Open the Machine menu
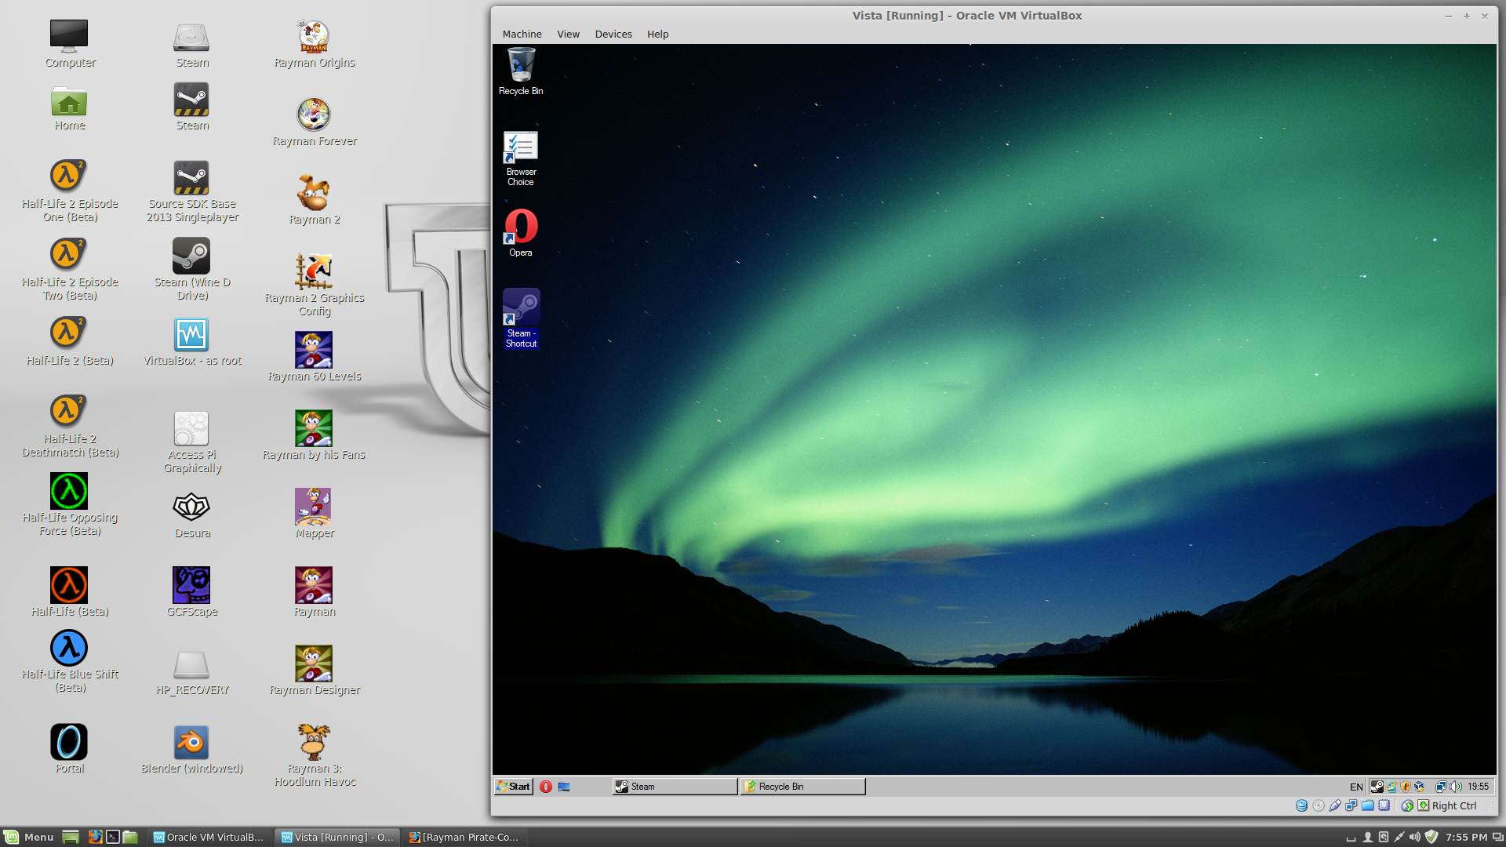Image resolution: width=1506 pixels, height=847 pixels. pos(522,34)
